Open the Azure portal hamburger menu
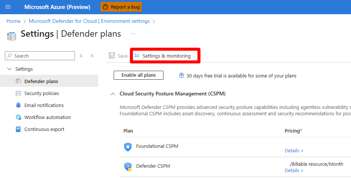 coord(8,7)
